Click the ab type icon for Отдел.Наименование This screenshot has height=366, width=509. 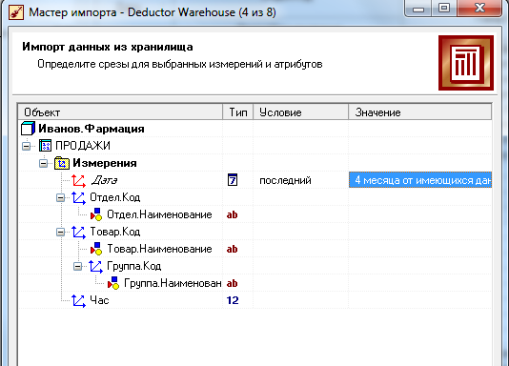tap(233, 214)
